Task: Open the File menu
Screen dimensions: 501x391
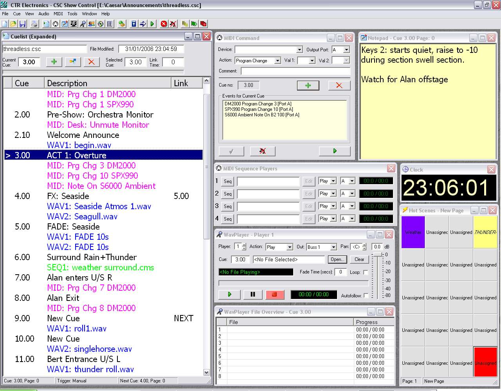Action: 5,14
